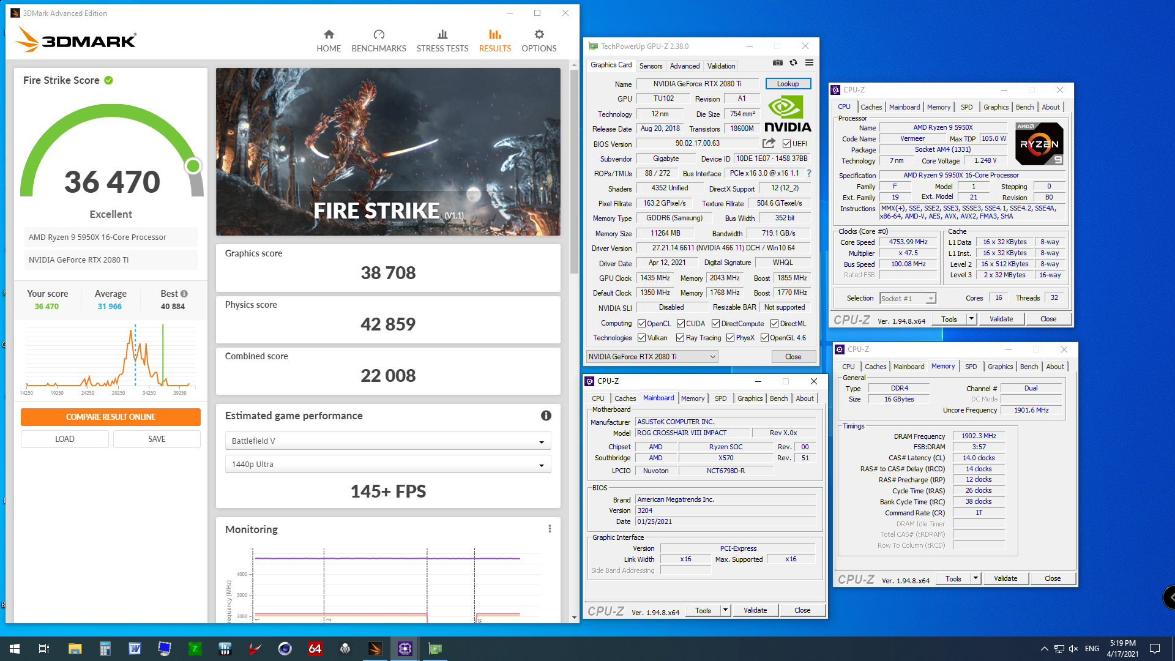Click the 3DMark scrollbar down arrow
Image resolution: width=1175 pixels, height=661 pixels.
pos(574,618)
